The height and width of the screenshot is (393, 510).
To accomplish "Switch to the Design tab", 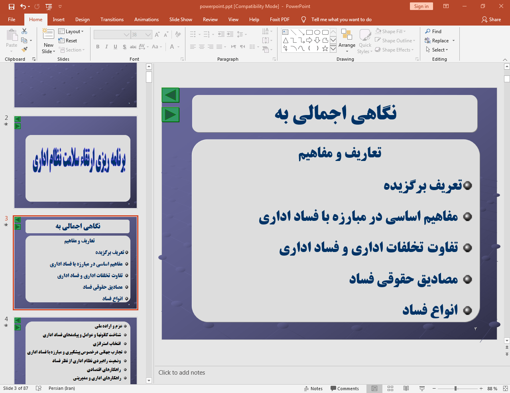I will 83,20.
